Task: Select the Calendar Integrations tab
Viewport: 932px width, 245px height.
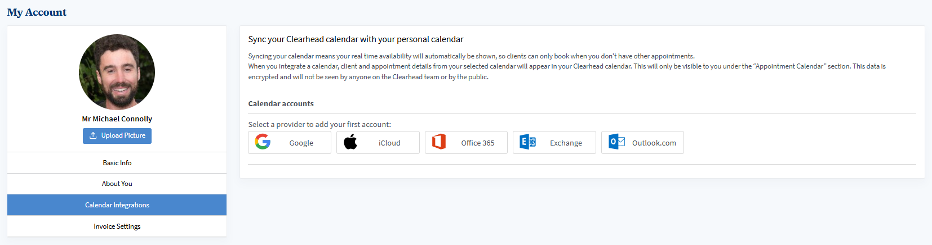Action: coord(117,205)
